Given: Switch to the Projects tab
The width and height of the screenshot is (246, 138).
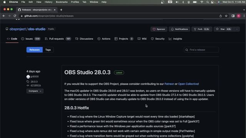Looking at the screenshot, I should click(124, 39).
